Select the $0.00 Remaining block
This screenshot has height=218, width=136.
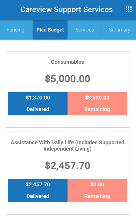(x=97, y=190)
